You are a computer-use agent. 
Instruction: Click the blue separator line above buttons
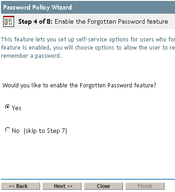(x=88, y=179)
